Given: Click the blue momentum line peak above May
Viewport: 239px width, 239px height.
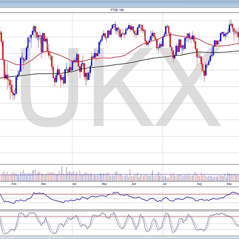Looking at the screenshot, I should tap(115, 192).
